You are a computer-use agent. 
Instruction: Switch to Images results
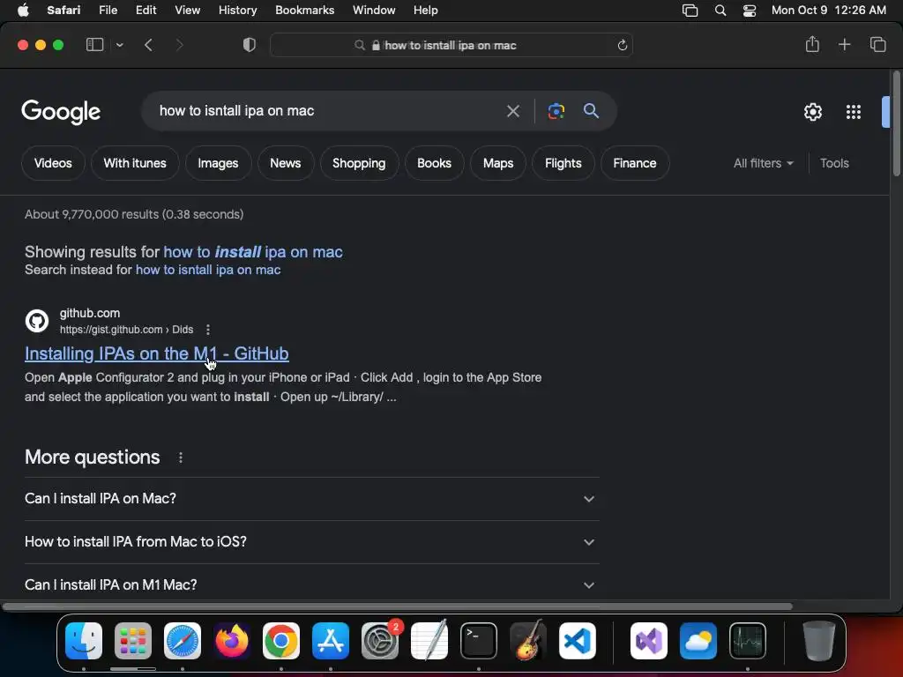tap(218, 163)
